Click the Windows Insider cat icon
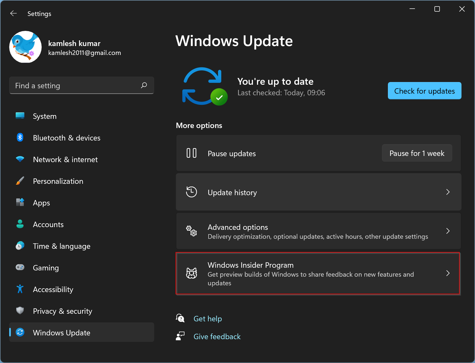Image resolution: width=475 pixels, height=363 pixels. (192, 273)
